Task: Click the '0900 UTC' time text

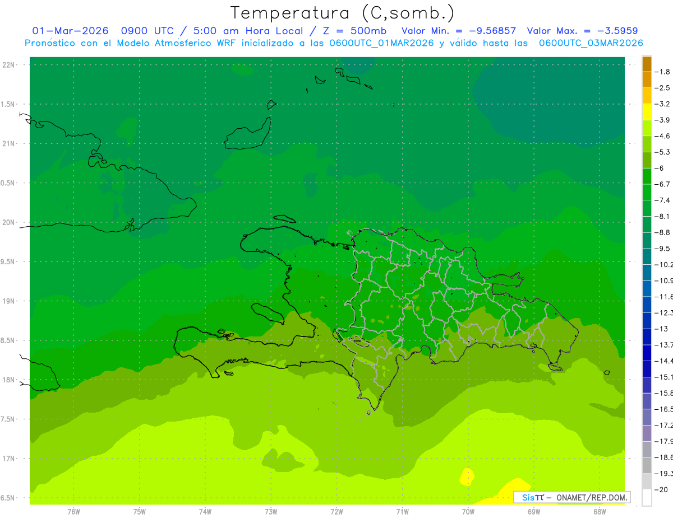Action: point(148,31)
